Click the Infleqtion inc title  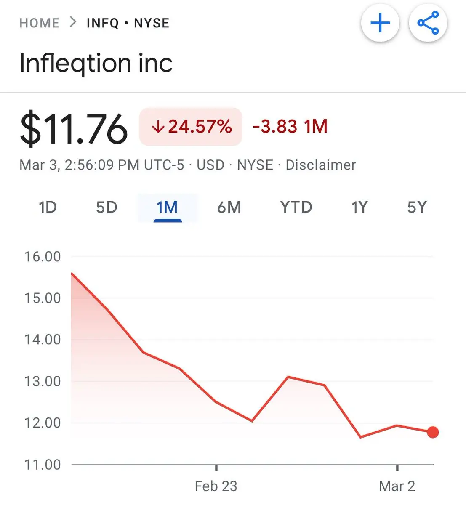click(x=96, y=63)
